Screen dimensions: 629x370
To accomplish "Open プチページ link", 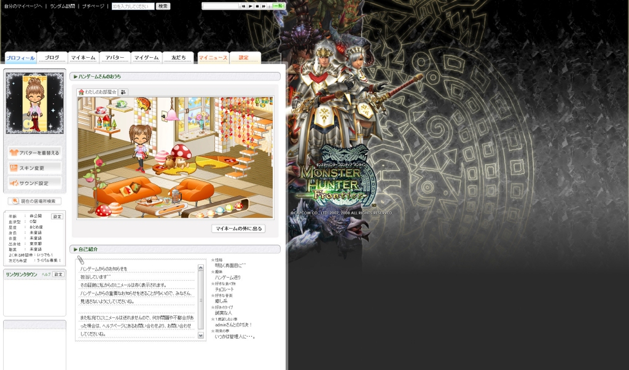I will 93,6.
